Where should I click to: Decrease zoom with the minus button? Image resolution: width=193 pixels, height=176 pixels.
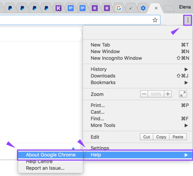tap(144, 94)
